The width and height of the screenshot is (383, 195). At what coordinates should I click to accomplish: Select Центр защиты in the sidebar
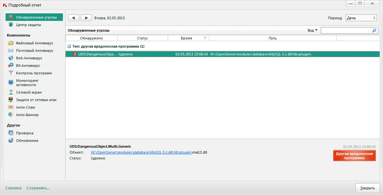29,25
